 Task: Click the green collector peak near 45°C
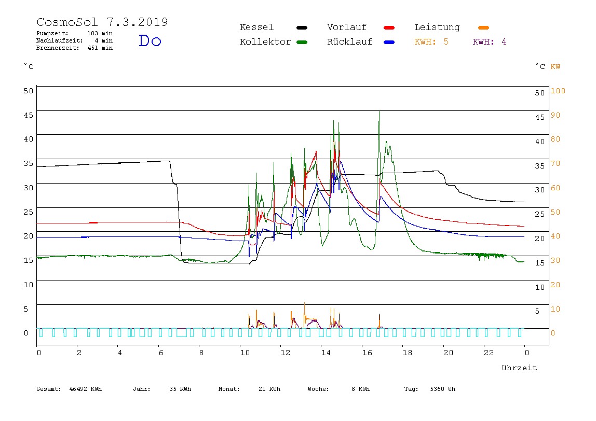click(379, 113)
